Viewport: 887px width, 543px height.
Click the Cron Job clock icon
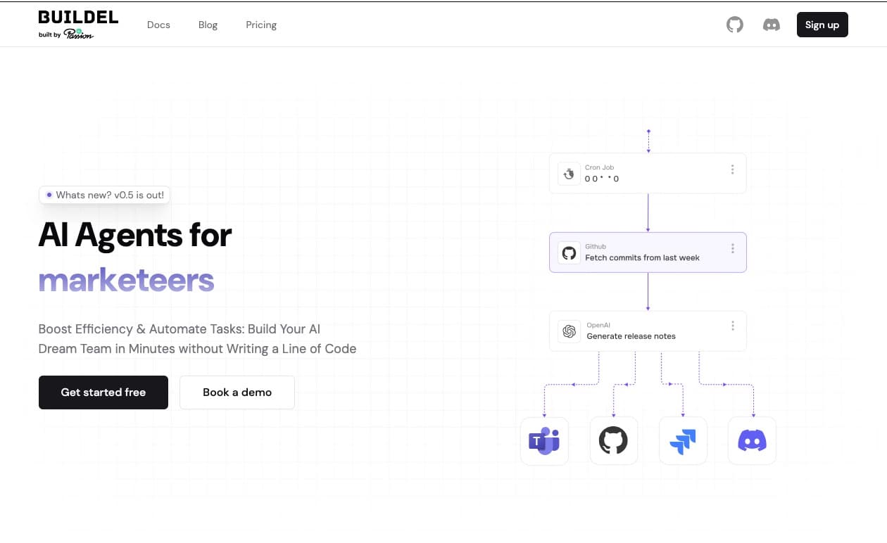coord(569,174)
